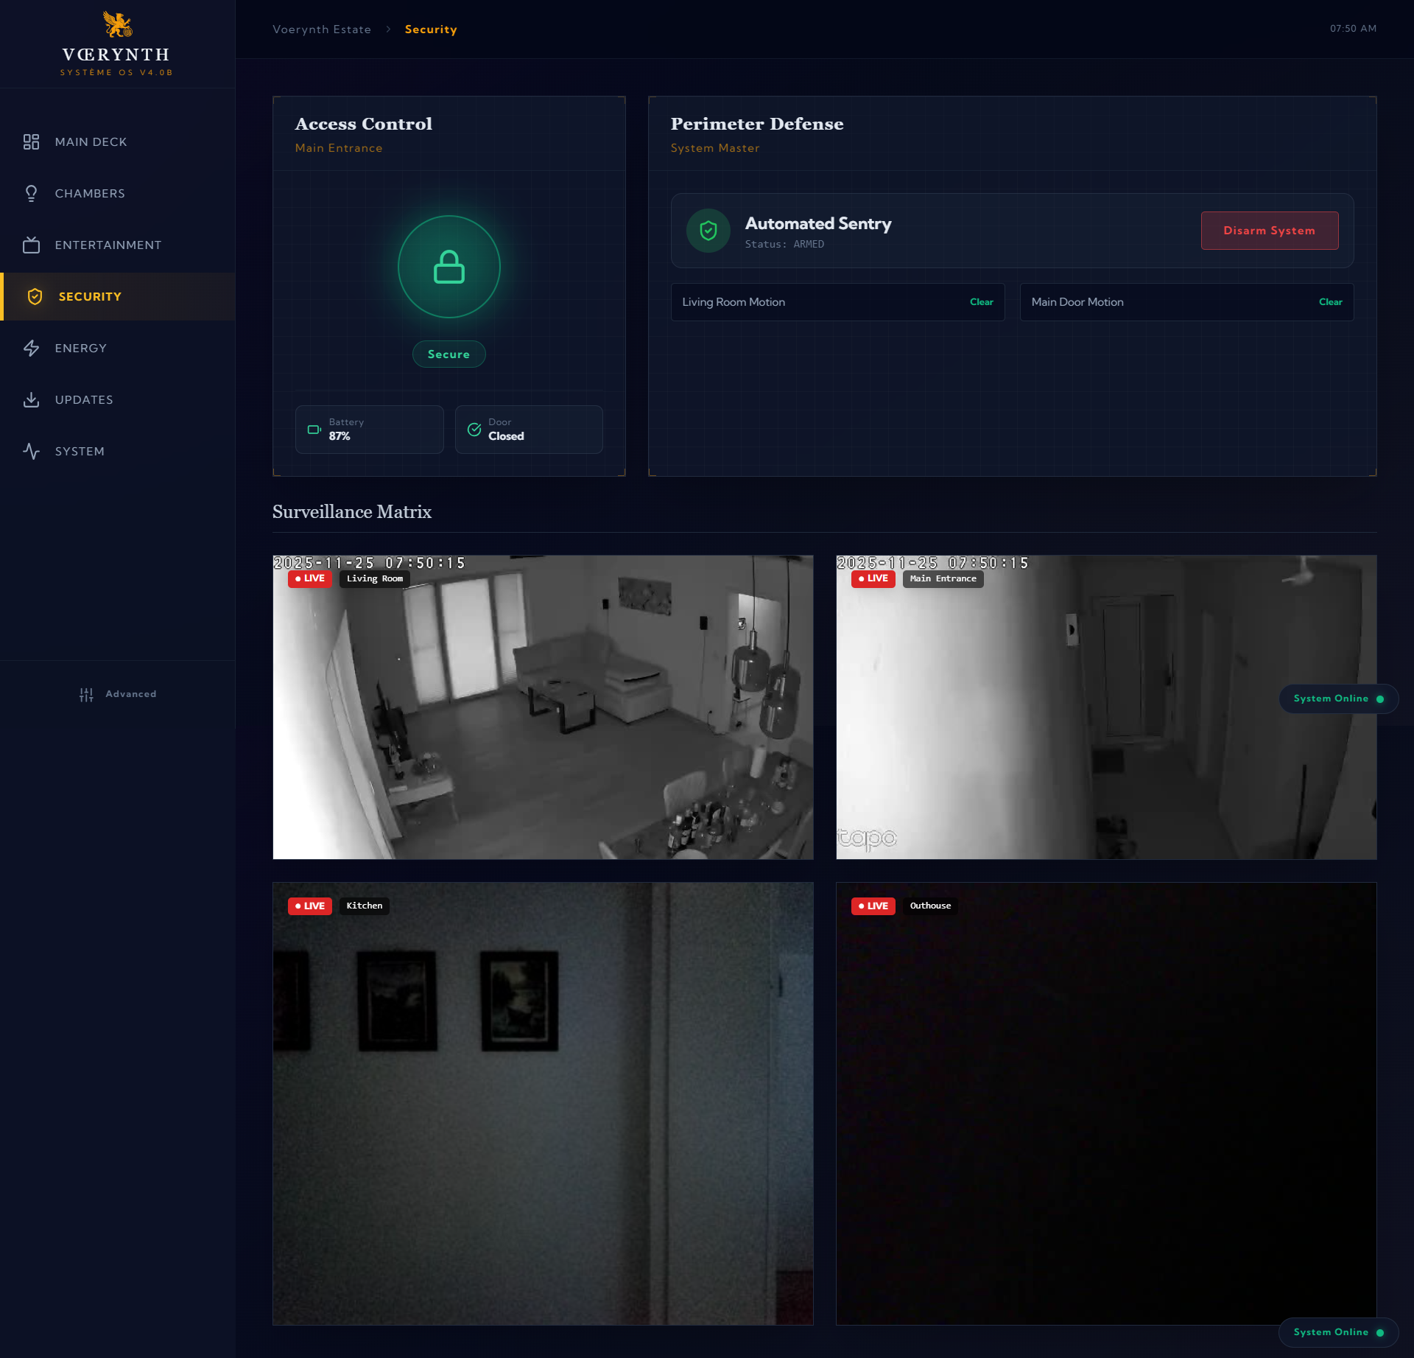Click the Updates download icon

coord(31,399)
